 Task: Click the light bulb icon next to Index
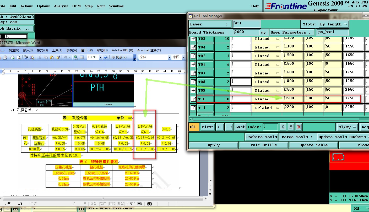(x=283, y=127)
